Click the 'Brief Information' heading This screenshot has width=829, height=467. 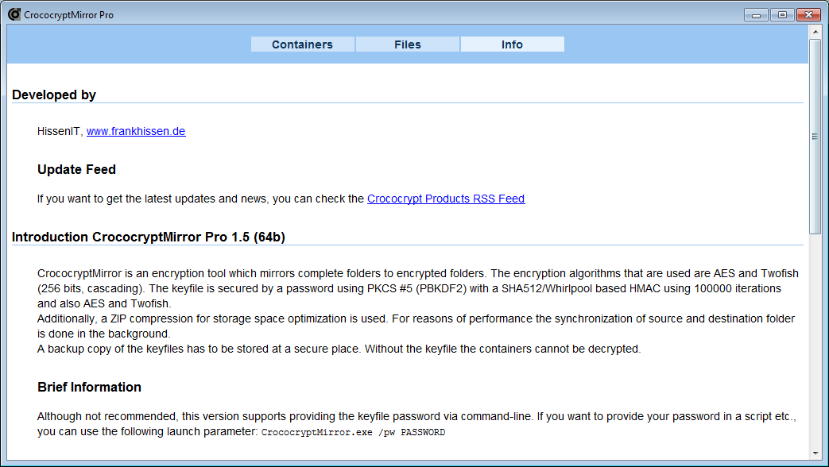[89, 388]
